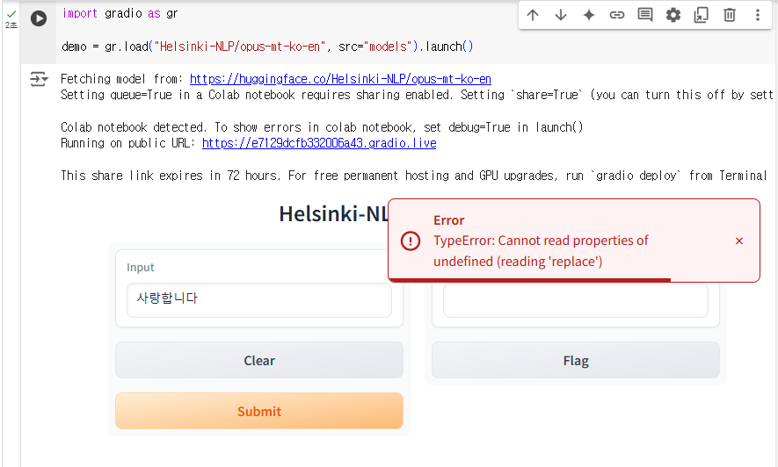Move cell up with arrow icon

pos(533,15)
